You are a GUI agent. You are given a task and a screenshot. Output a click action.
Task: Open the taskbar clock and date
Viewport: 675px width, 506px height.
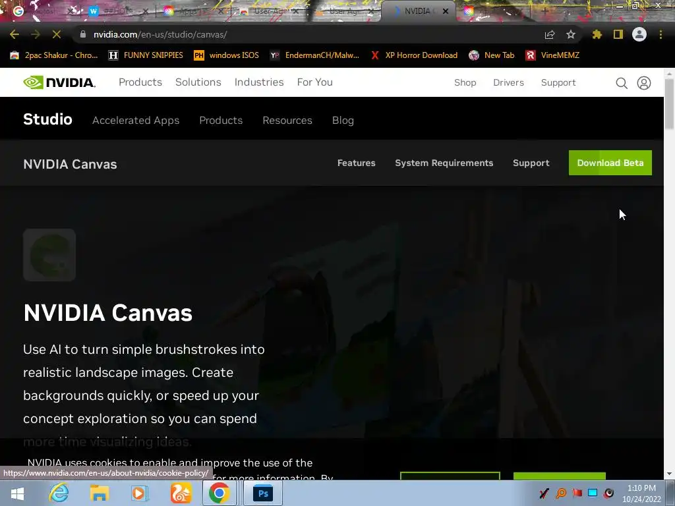tap(641, 493)
